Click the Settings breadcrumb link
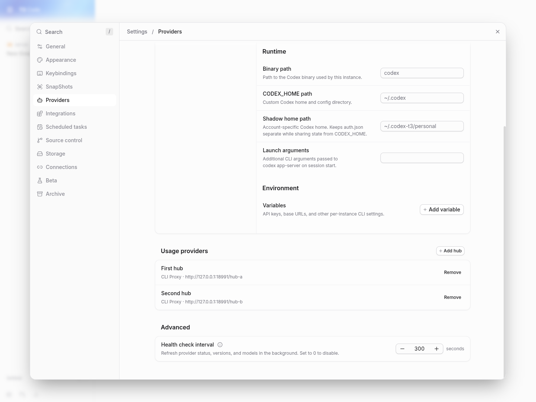The image size is (536, 402). [137, 32]
